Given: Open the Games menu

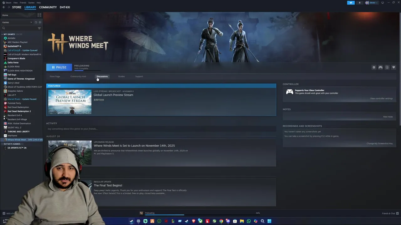Looking at the screenshot, I should coord(31,2).
